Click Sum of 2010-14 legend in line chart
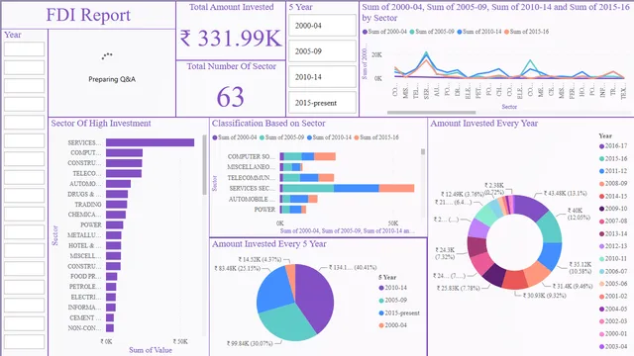Viewport: 634px width, 356px height. click(x=479, y=32)
